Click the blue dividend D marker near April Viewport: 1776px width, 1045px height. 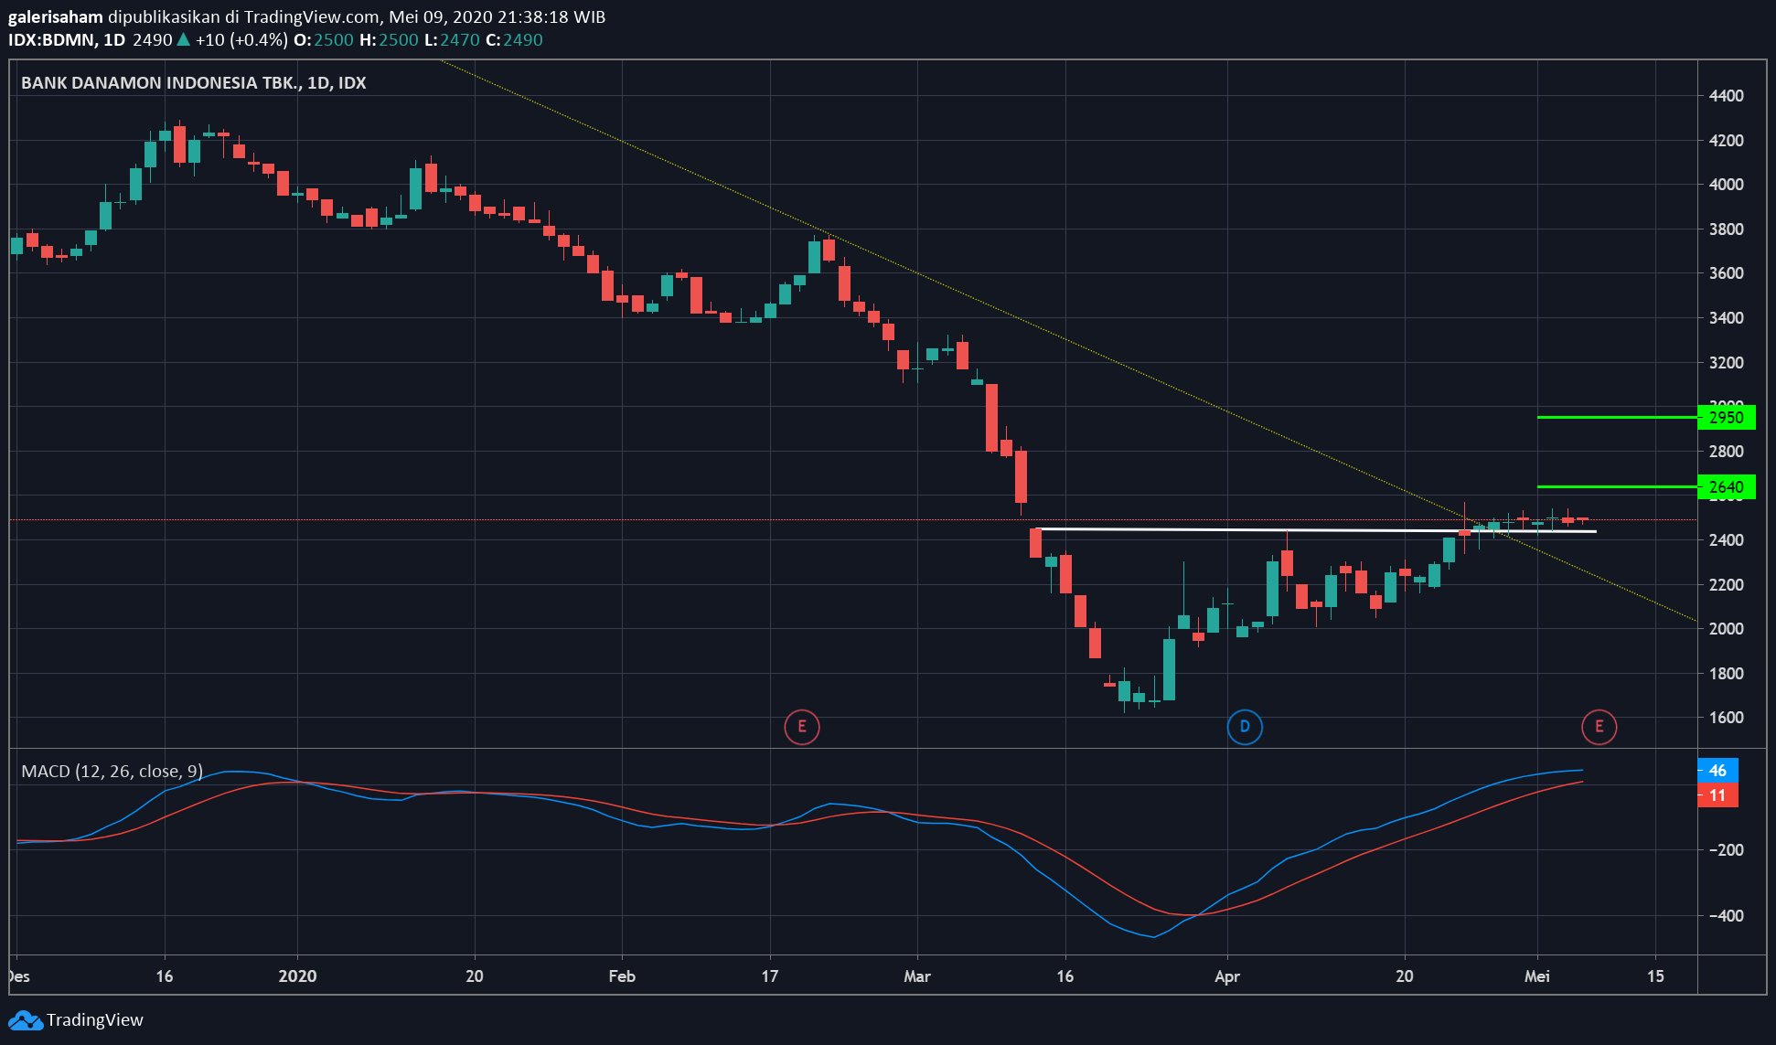1245,727
